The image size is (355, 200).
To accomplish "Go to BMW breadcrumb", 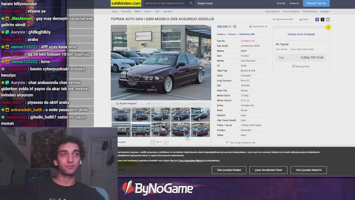I will coord(137,11).
